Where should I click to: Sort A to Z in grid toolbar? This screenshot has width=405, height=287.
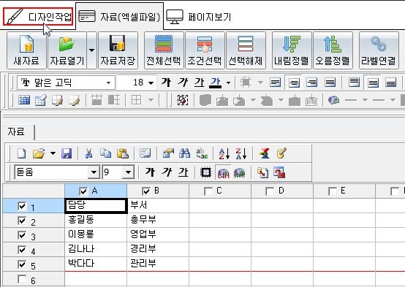(224, 153)
